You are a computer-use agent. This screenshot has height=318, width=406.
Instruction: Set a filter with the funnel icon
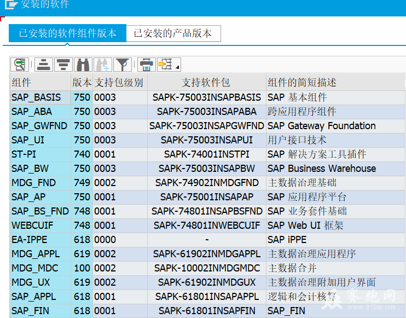(x=123, y=64)
